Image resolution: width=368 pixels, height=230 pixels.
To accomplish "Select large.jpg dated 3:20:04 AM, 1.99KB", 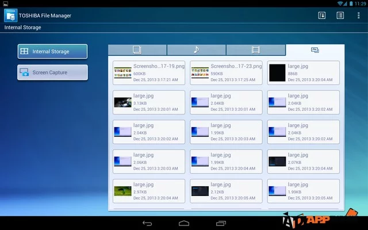I will 226,162.
